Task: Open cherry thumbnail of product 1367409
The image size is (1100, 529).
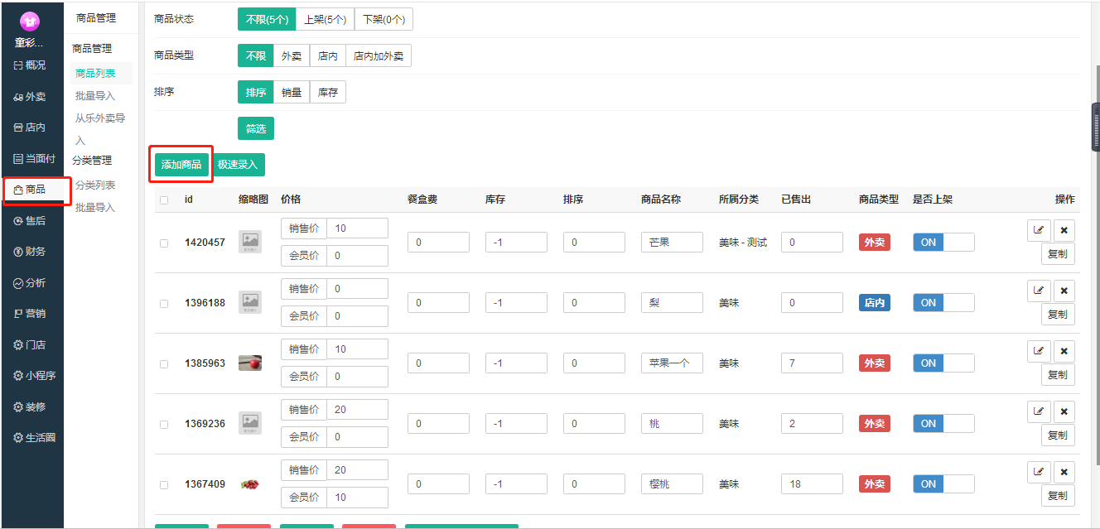Action: click(x=250, y=483)
